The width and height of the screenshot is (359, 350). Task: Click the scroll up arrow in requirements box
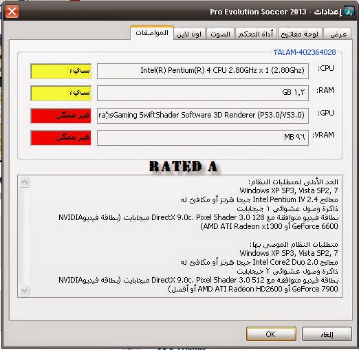[x=24, y=182]
